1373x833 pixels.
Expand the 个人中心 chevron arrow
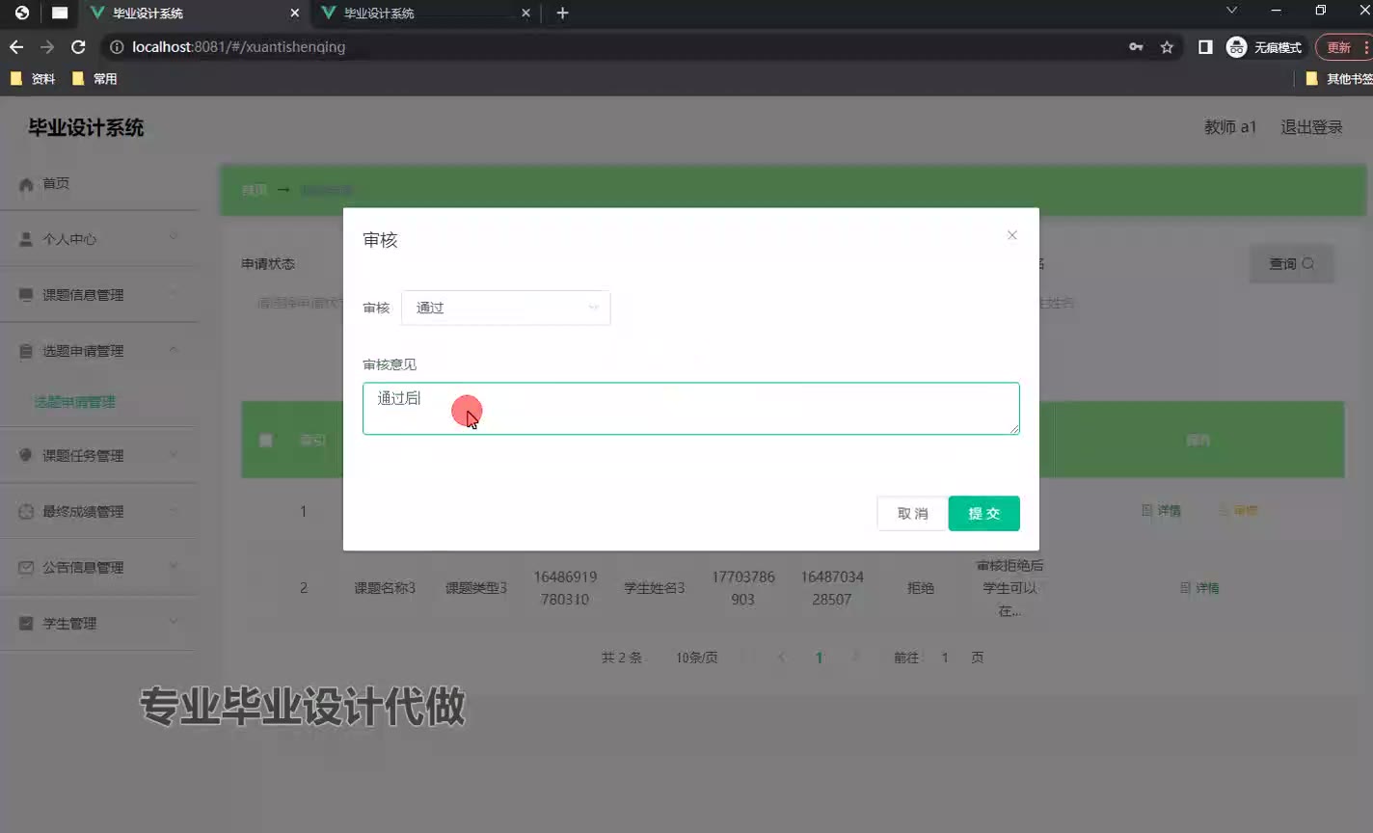click(x=174, y=237)
